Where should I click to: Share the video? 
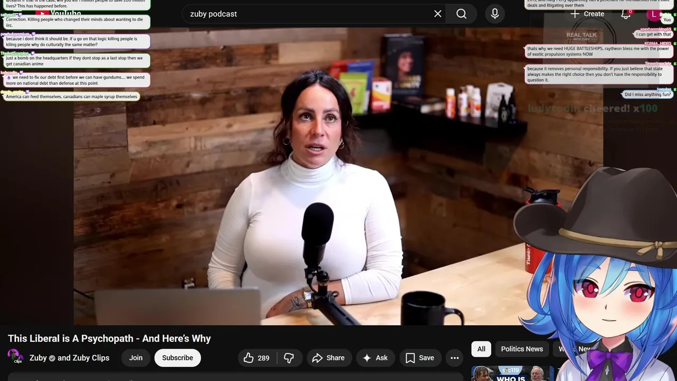coord(328,358)
